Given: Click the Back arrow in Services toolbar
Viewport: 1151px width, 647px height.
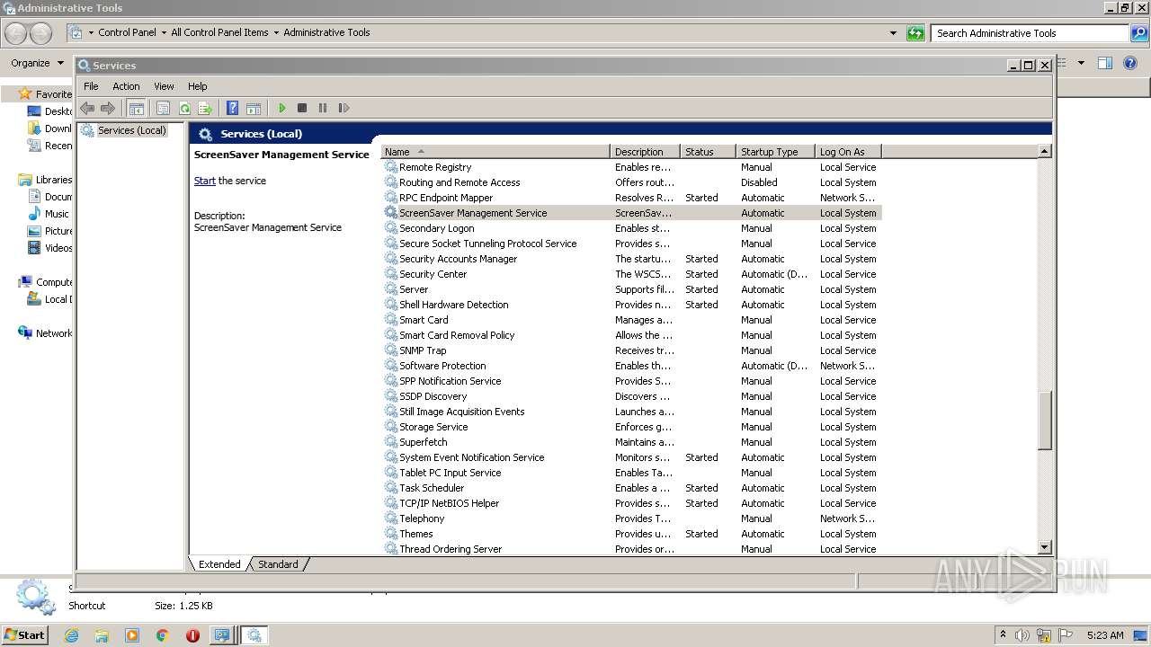Looking at the screenshot, I should pyautogui.click(x=87, y=108).
